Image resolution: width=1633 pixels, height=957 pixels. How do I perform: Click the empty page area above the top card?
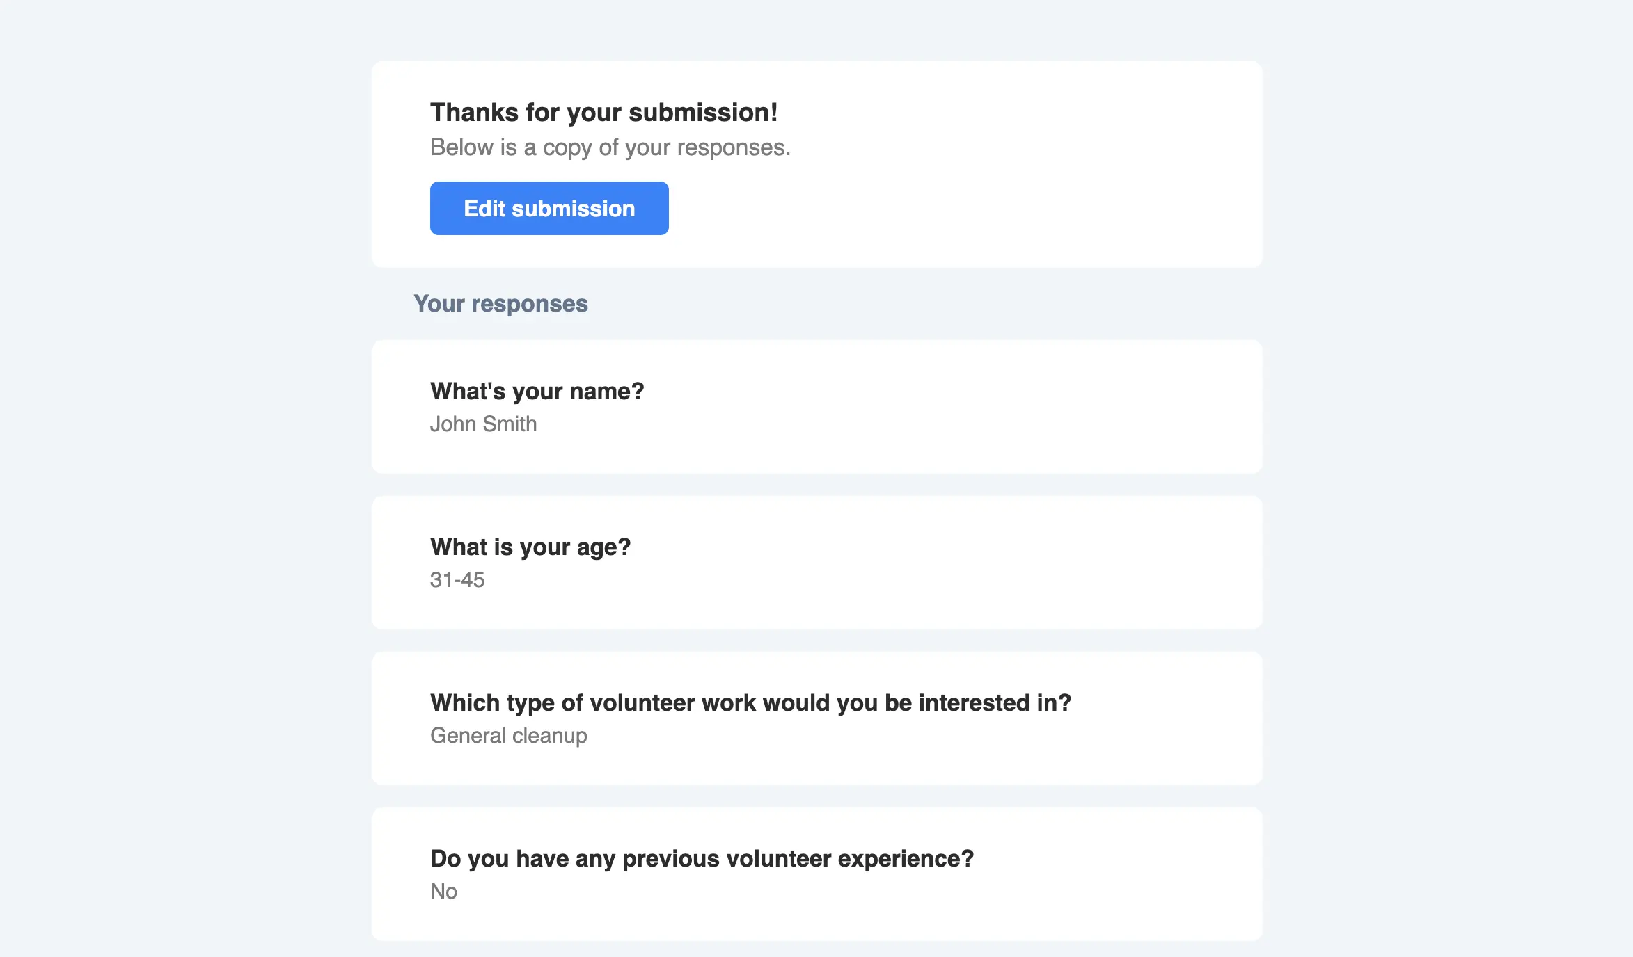tap(814, 28)
